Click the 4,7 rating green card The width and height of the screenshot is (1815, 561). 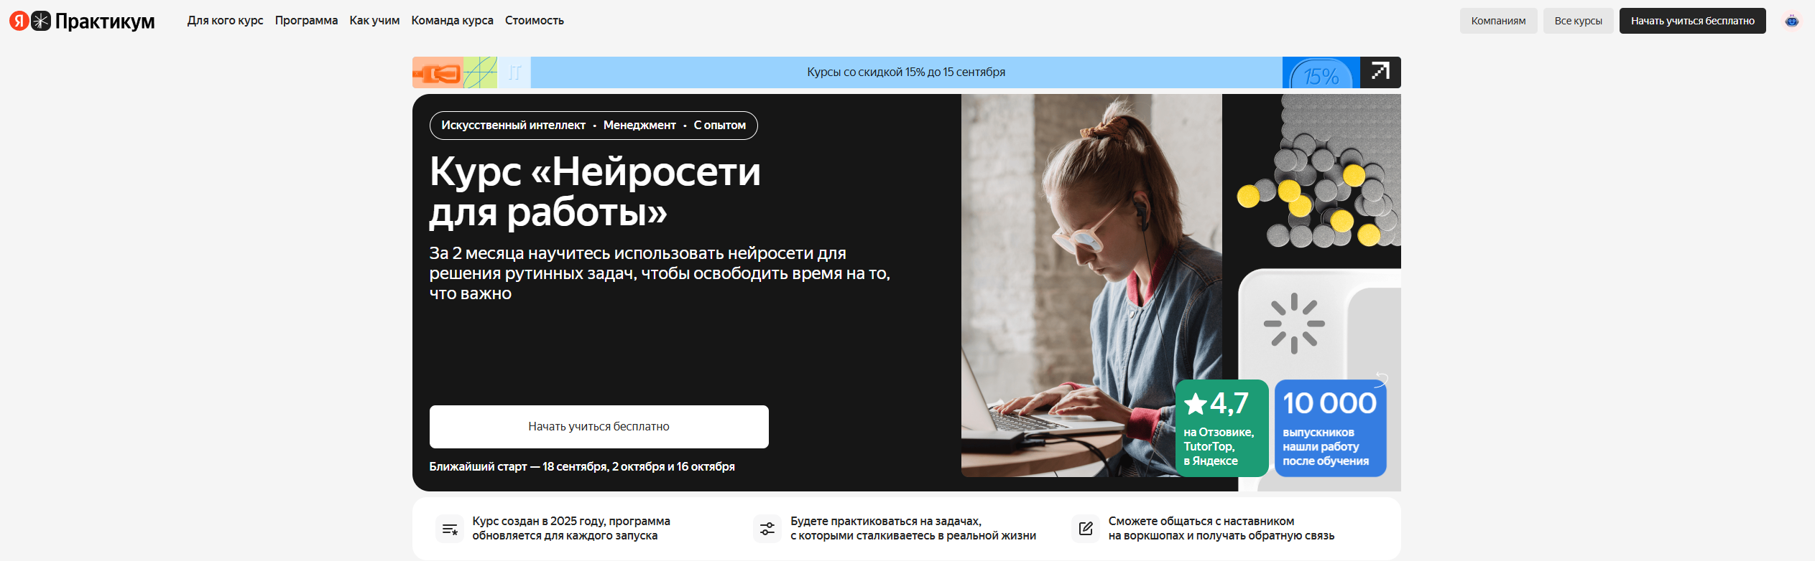(x=1221, y=428)
